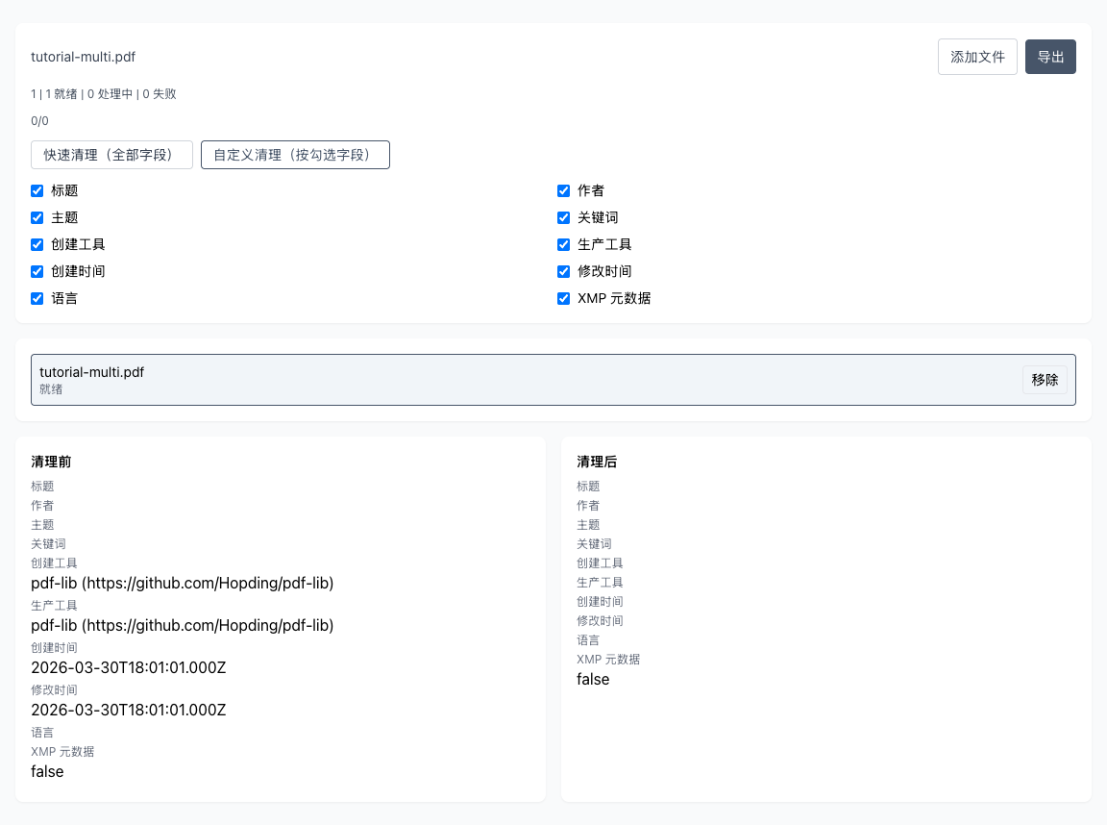Click the 就绪 status under the filename
Image resolution: width=1107 pixels, height=825 pixels.
pos(51,389)
